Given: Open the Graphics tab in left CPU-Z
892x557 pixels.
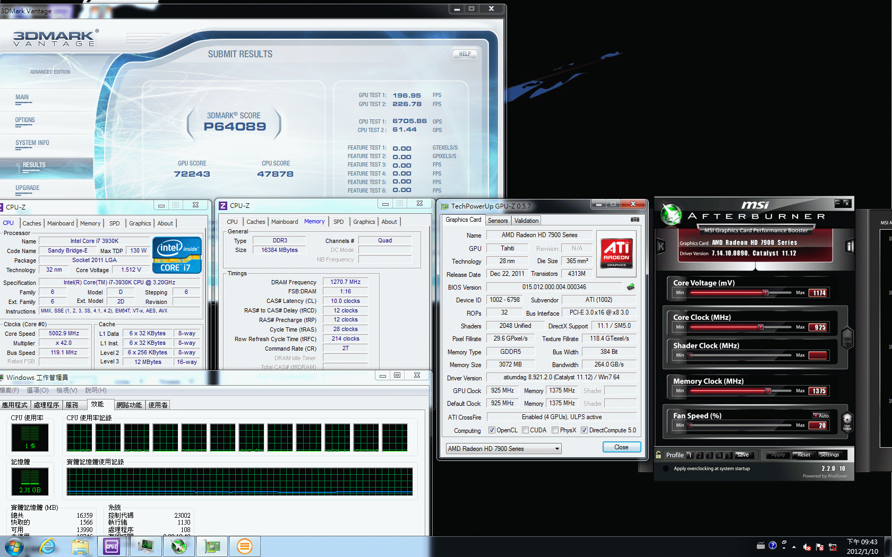Looking at the screenshot, I should [x=140, y=223].
